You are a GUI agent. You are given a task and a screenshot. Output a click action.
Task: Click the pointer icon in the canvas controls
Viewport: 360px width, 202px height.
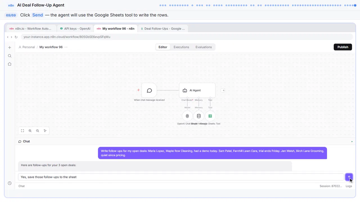point(45,131)
